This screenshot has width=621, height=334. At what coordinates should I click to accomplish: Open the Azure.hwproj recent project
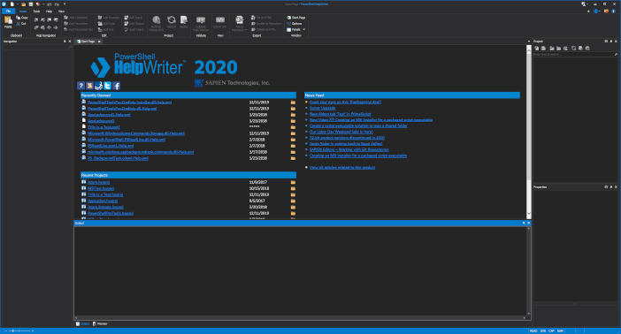pyautogui.click(x=98, y=182)
